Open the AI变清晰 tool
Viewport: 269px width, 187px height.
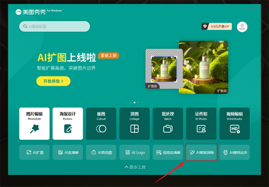coord(68,152)
